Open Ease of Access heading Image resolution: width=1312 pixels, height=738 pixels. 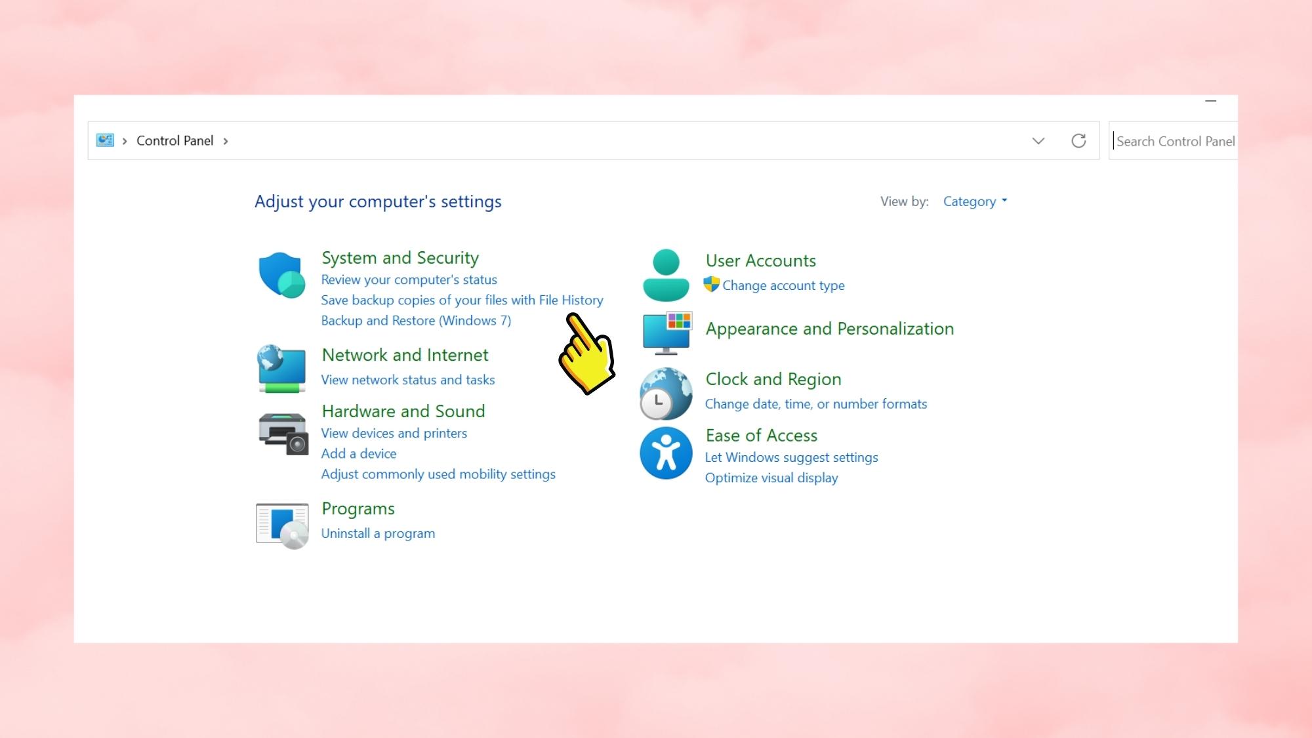tap(761, 436)
